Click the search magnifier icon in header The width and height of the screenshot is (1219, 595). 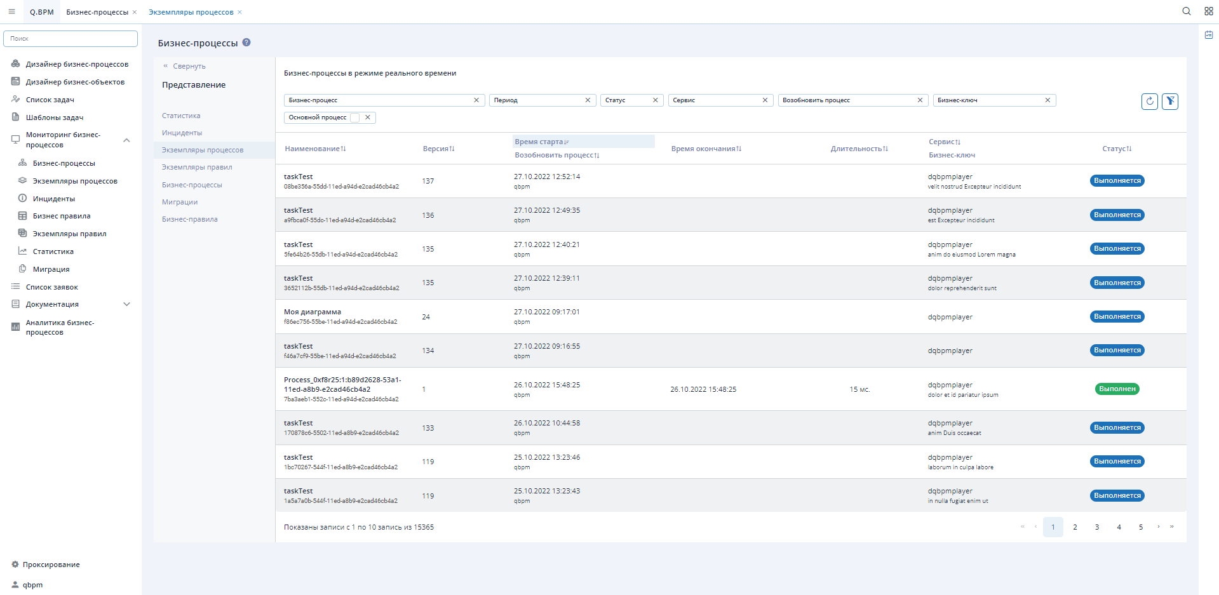[1186, 11]
